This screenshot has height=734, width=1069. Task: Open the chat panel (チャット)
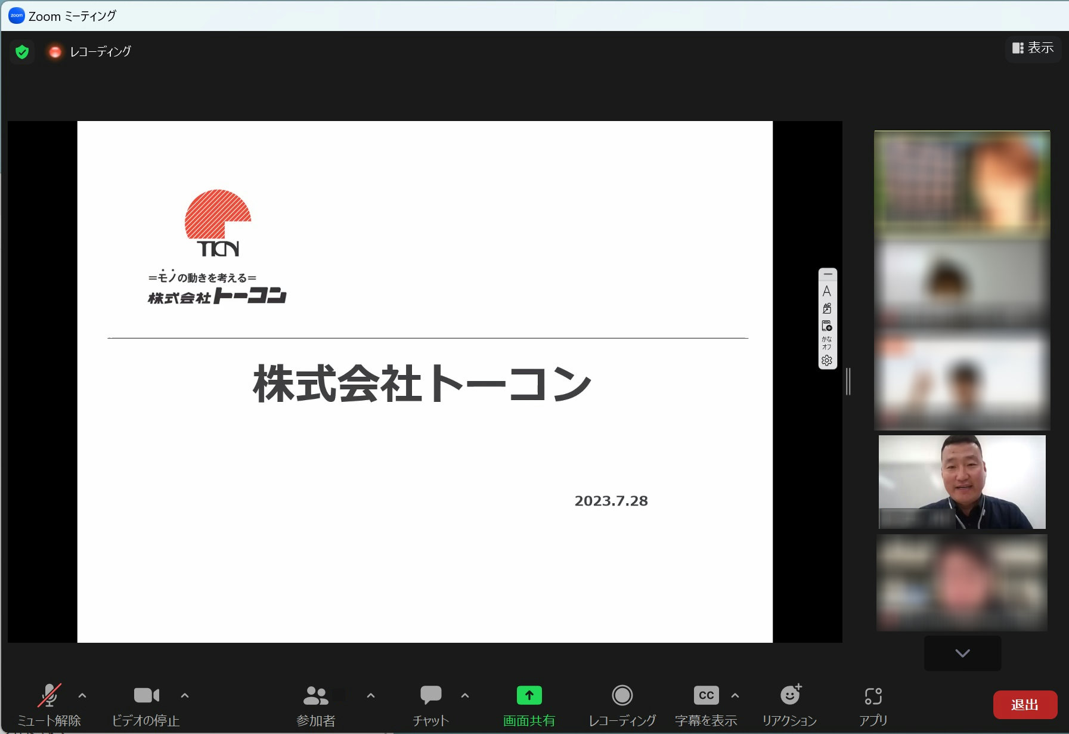pos(430,705)
